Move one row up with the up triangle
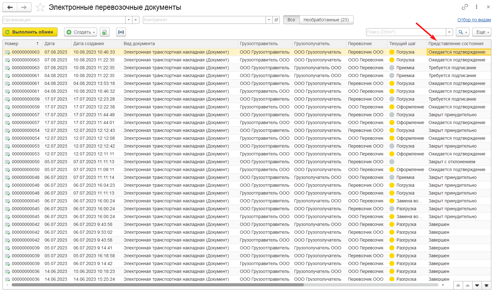This screenshot has height=292, width=497. pyautogui.click(x=468, y=285)
